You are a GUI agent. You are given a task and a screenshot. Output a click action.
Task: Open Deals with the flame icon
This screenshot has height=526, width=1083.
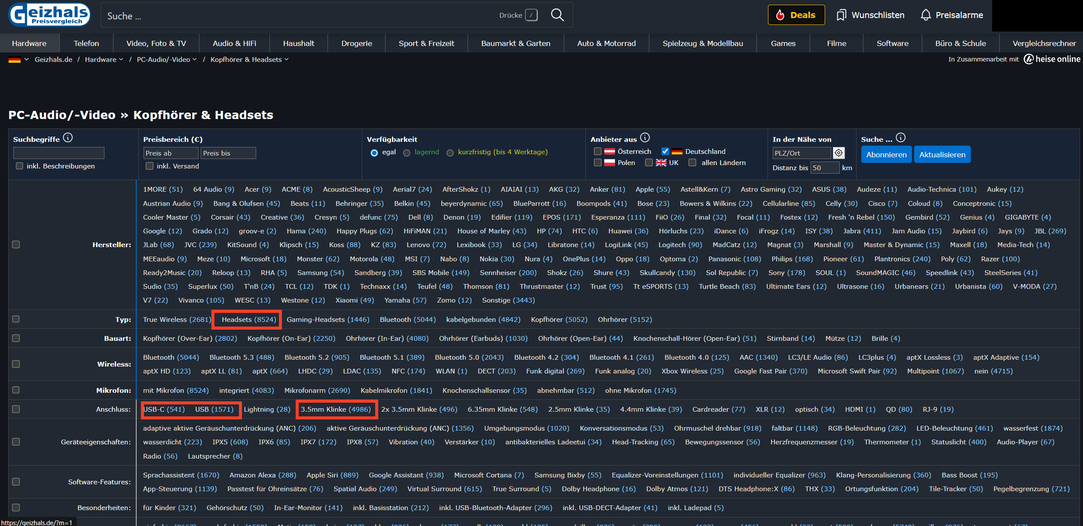tap(796, 15)
